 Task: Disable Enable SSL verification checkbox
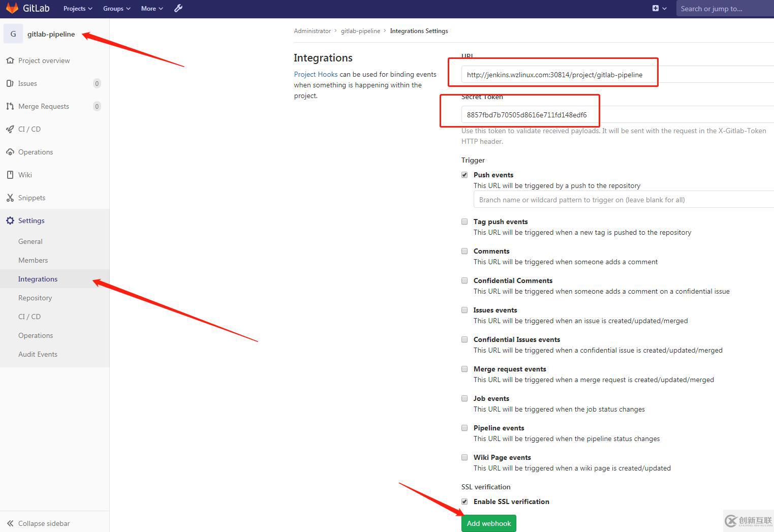click(x=465, y=502)
